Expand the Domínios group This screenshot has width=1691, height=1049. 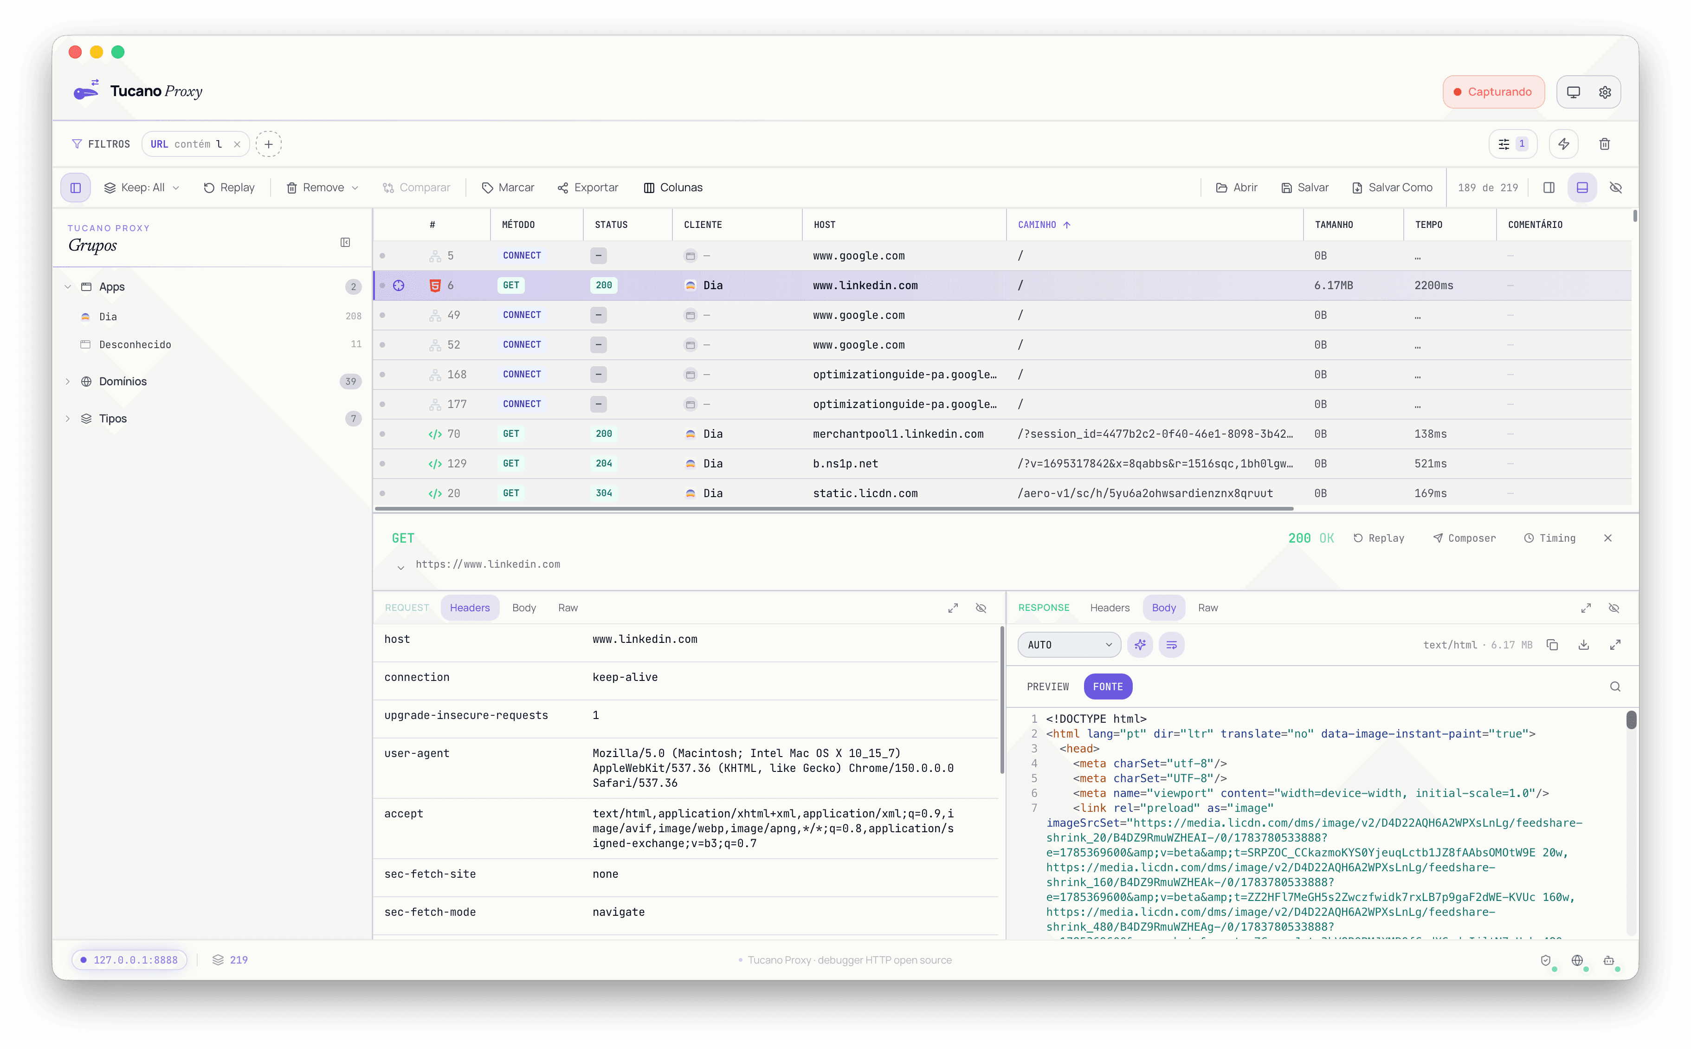pyautogui.click(x=68, y=381)
